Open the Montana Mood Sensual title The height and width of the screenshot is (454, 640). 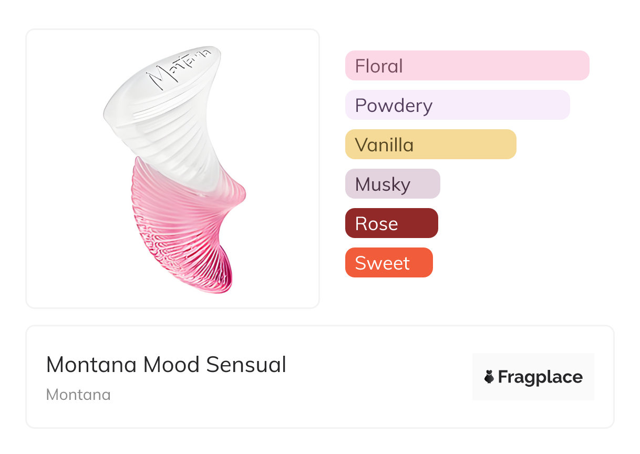pyautogui.click(x=166, y=365)
